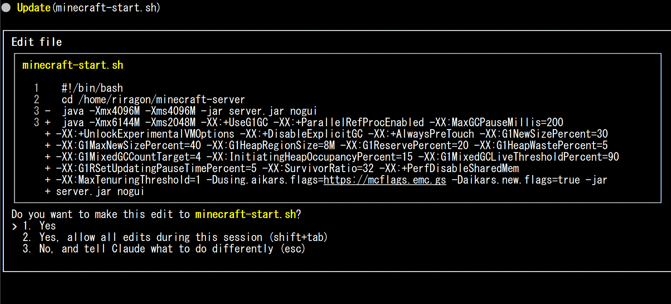Click the yellow minecraft-start.sh diff header
This screenshot has width=671, height=304.
pyautogui.click(x=73, y=65)
